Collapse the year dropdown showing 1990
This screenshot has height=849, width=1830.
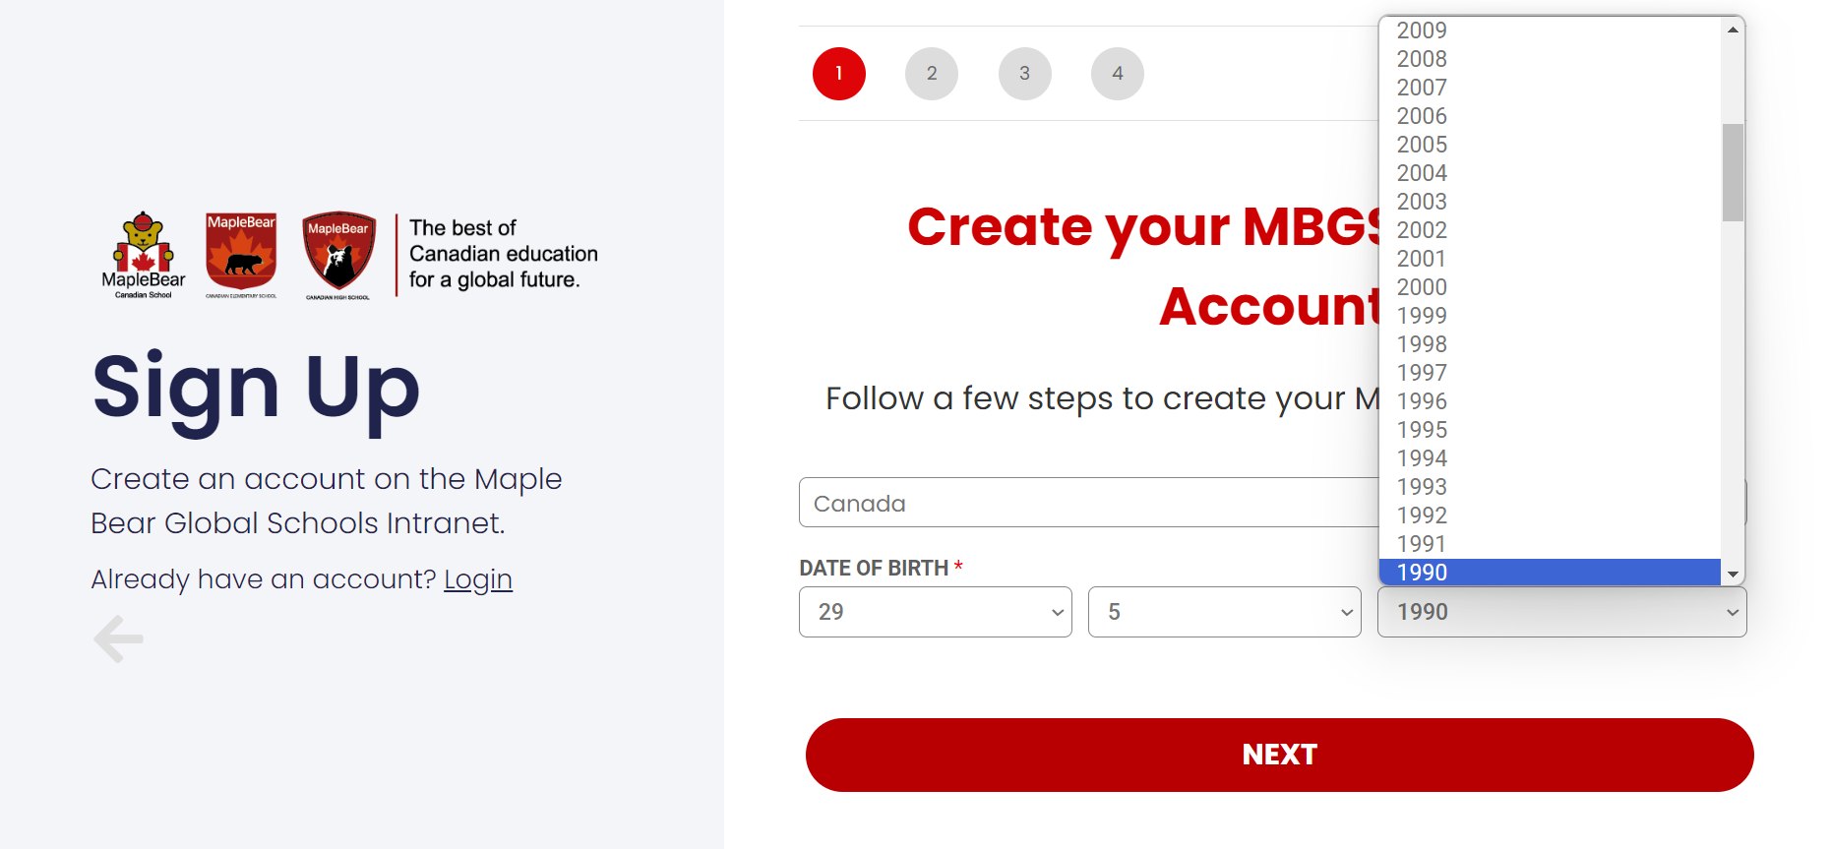(1562, 612)
